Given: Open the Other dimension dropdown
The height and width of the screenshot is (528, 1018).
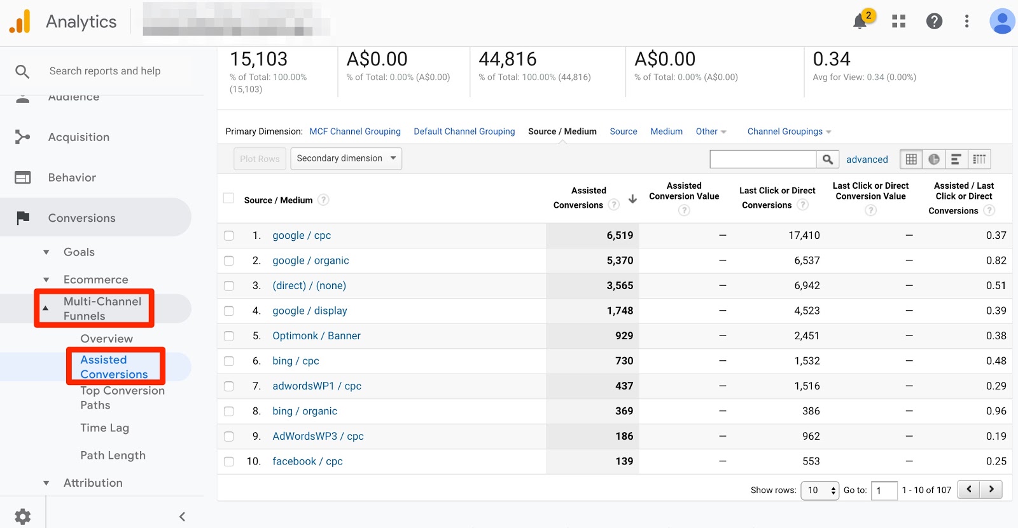Looking at the screenshot, I should pos(711,132).
